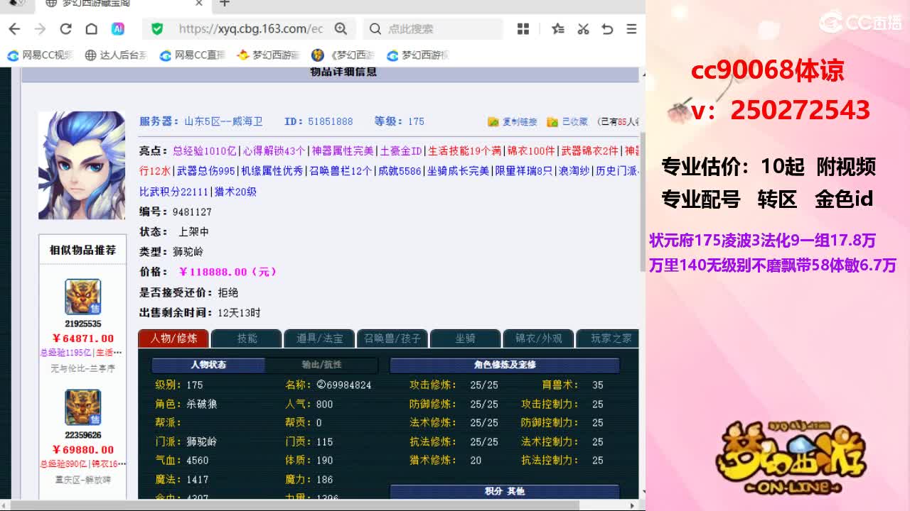Switch to the 召唤兽/孩子 tab

[x=392, y=339]
